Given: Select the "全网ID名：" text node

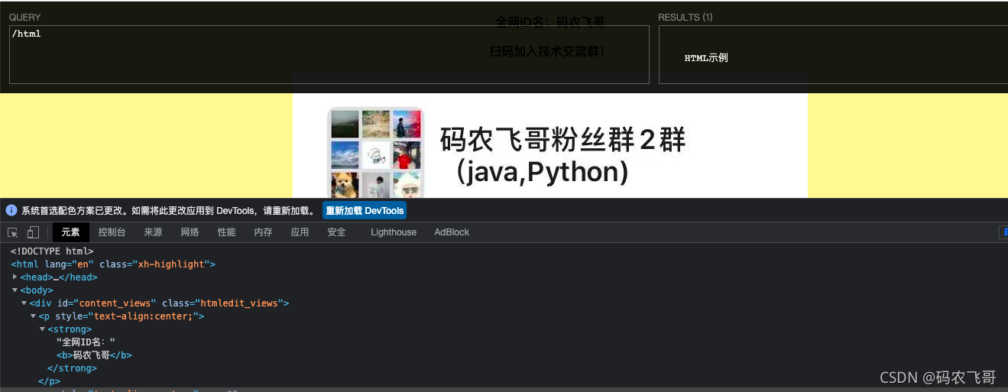Looking at the screenshot, I should tap(86, 342).
